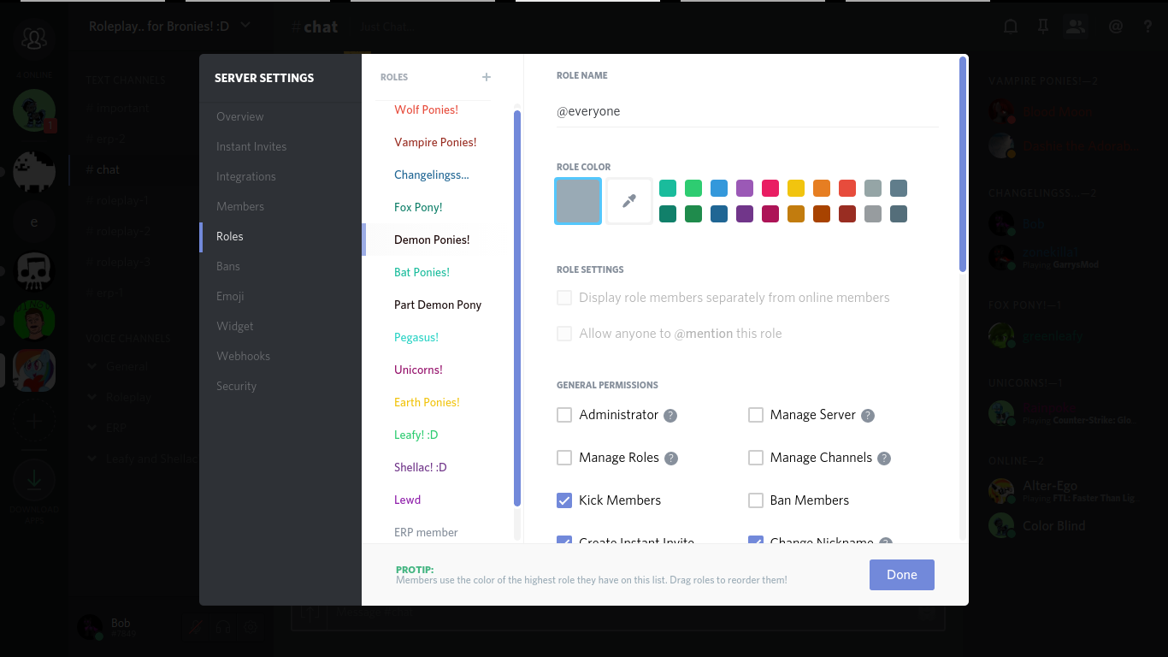1168x657 pixels.
Task: Open the Security settings section
Action: (x=280, y=386)
